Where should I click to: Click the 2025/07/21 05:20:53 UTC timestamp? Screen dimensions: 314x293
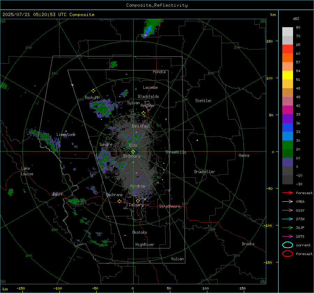pyautogui.click(x=35, y=14)
